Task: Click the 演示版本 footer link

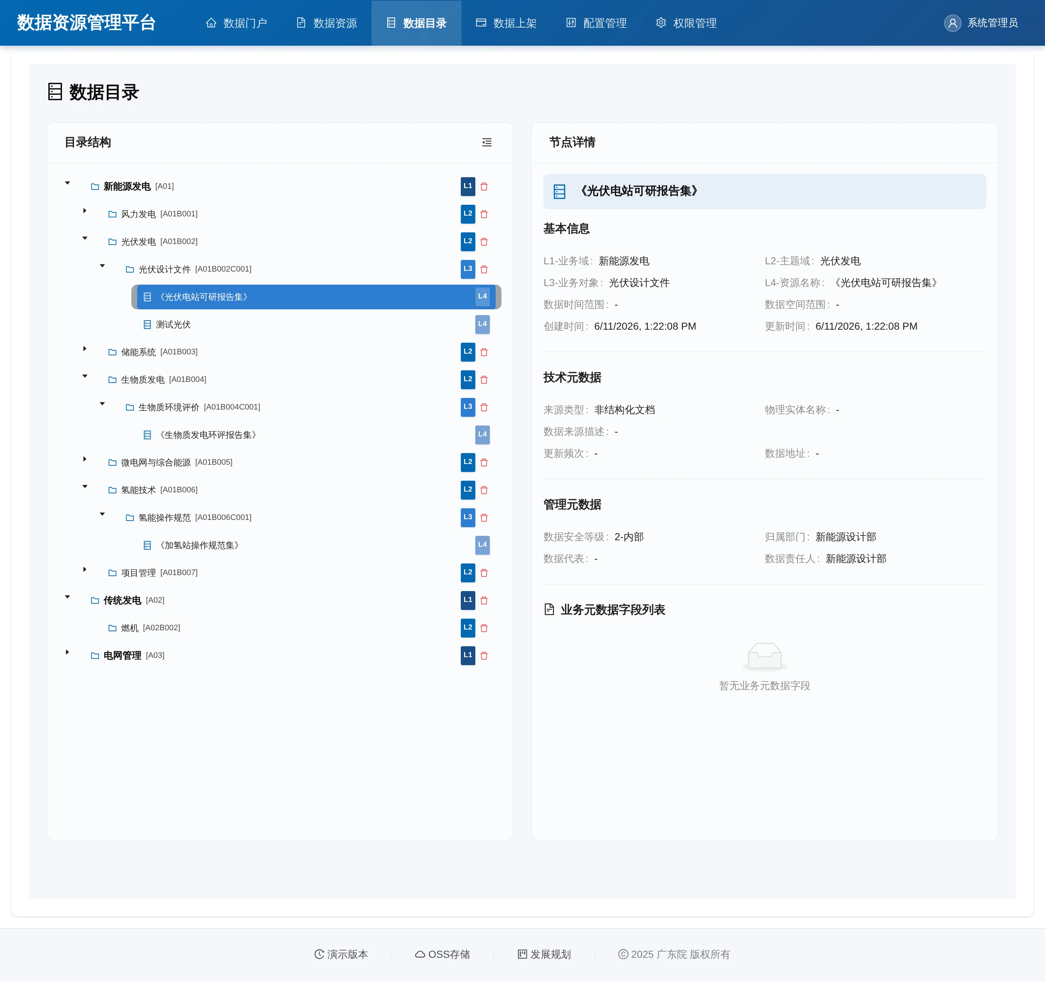Action: click(x=341, y=954)
